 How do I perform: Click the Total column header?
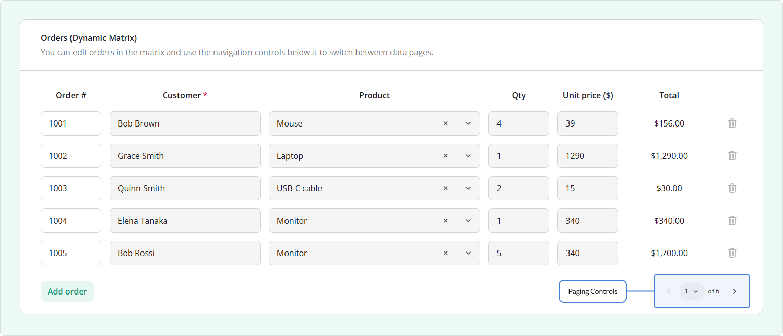click(x=669, y=95)
